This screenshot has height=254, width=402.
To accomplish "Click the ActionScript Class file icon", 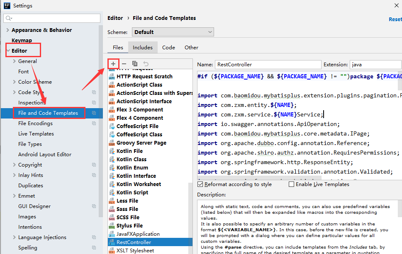I will pyautogui.click(x=112, y=85).
